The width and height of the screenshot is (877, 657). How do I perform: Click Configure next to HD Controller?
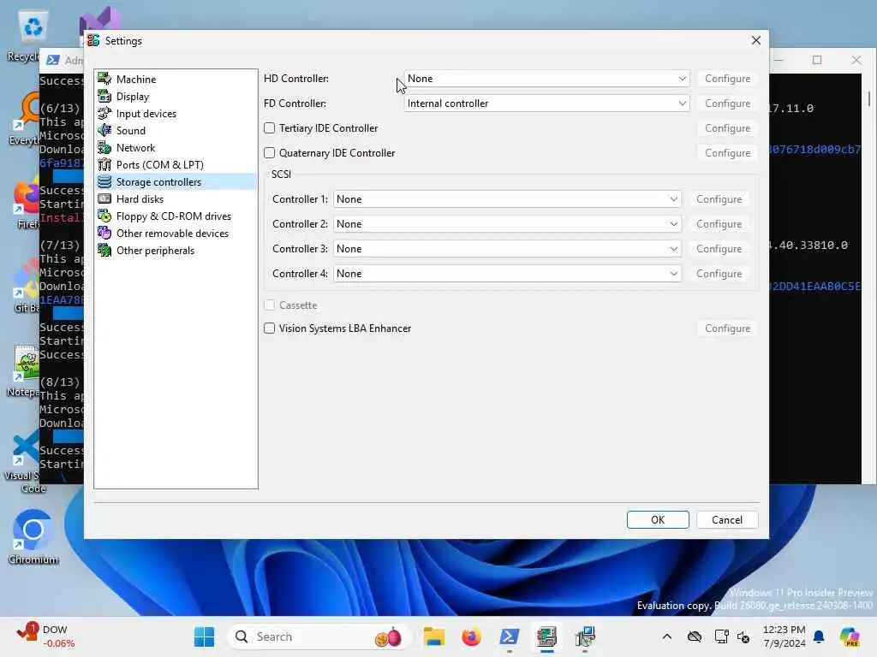(728, 79)
